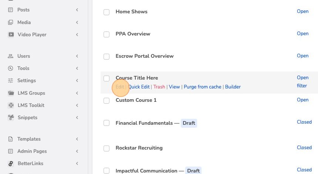Check the Rockstar Recruiting row checkbox

[106, 148]
